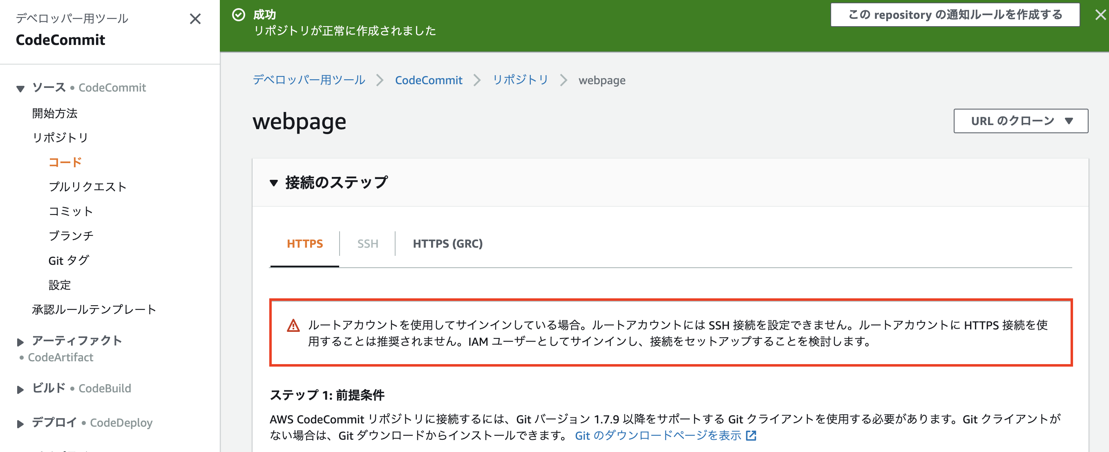Viewport: 1109px width, 452px height.
Task: Click the 成功 label in the success banner
Action: point(264,15)
